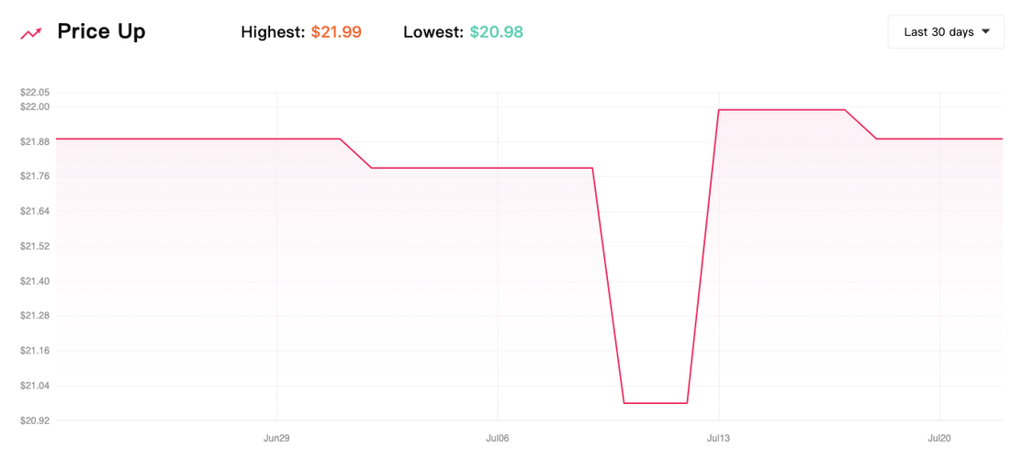
Task: Click the $21.88 y-axis label
Action: point(36,141)
